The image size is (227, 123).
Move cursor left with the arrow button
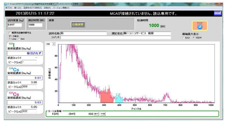97,114
